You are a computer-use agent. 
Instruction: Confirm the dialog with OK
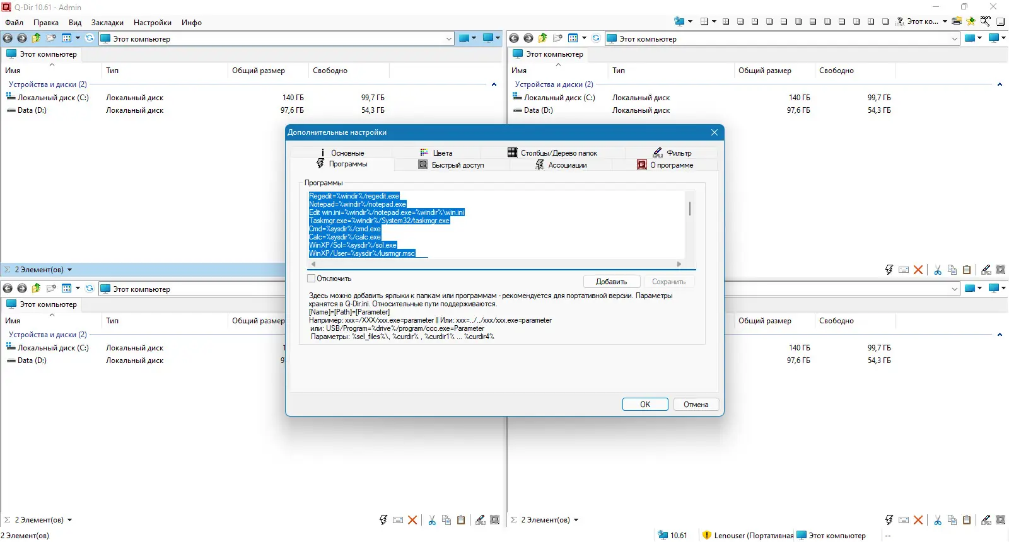645,405
